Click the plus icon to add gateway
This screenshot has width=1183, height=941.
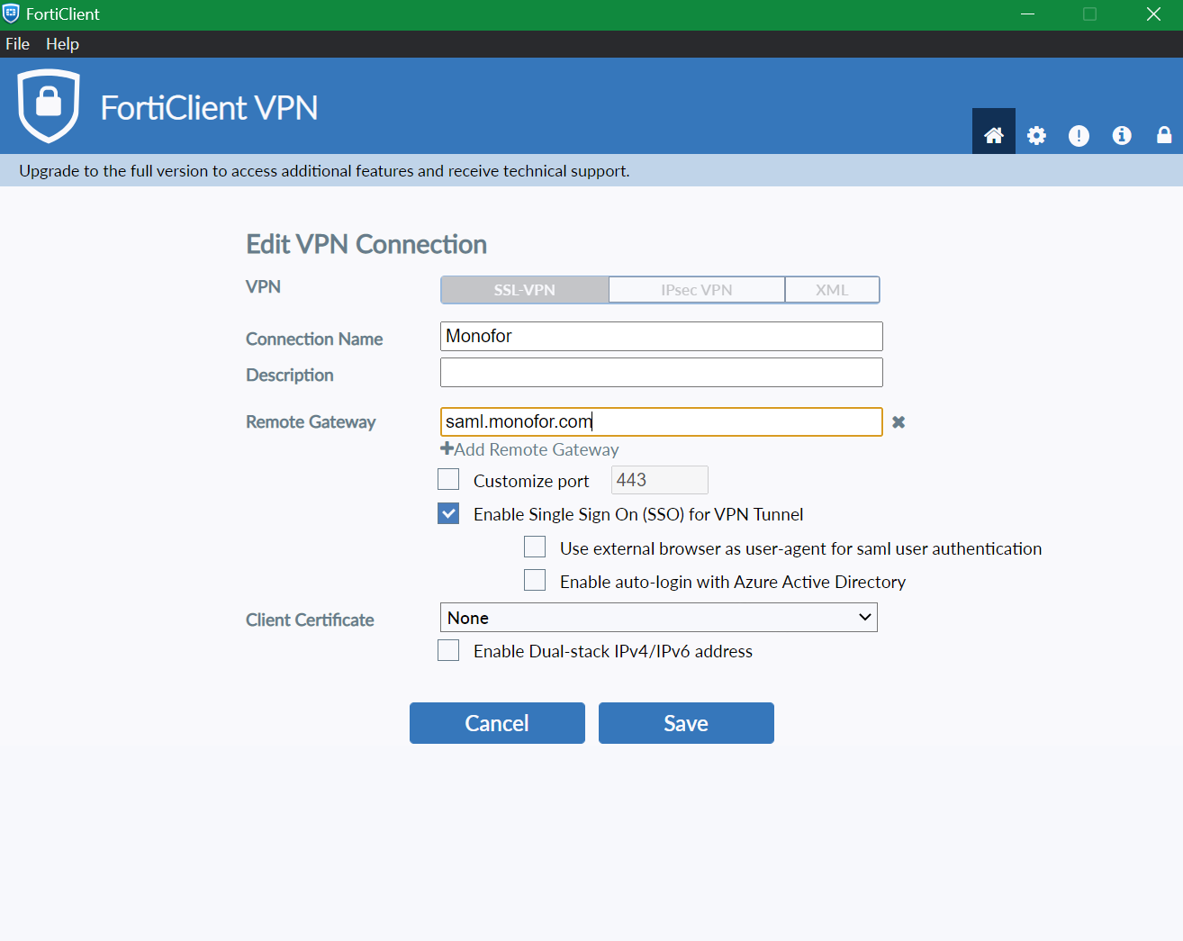447,449
